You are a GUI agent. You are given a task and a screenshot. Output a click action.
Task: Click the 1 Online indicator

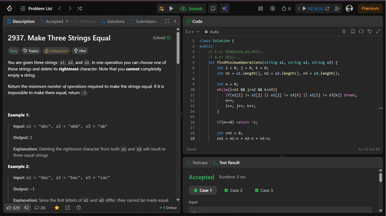[168, 208]
